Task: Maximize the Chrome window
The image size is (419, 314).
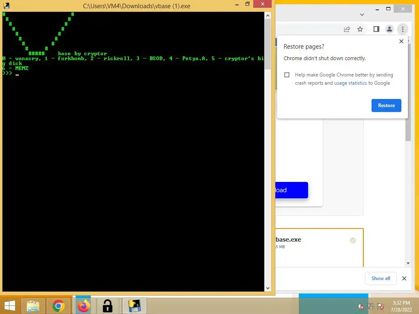Action: pyautogui.click(x=388, y=9)
